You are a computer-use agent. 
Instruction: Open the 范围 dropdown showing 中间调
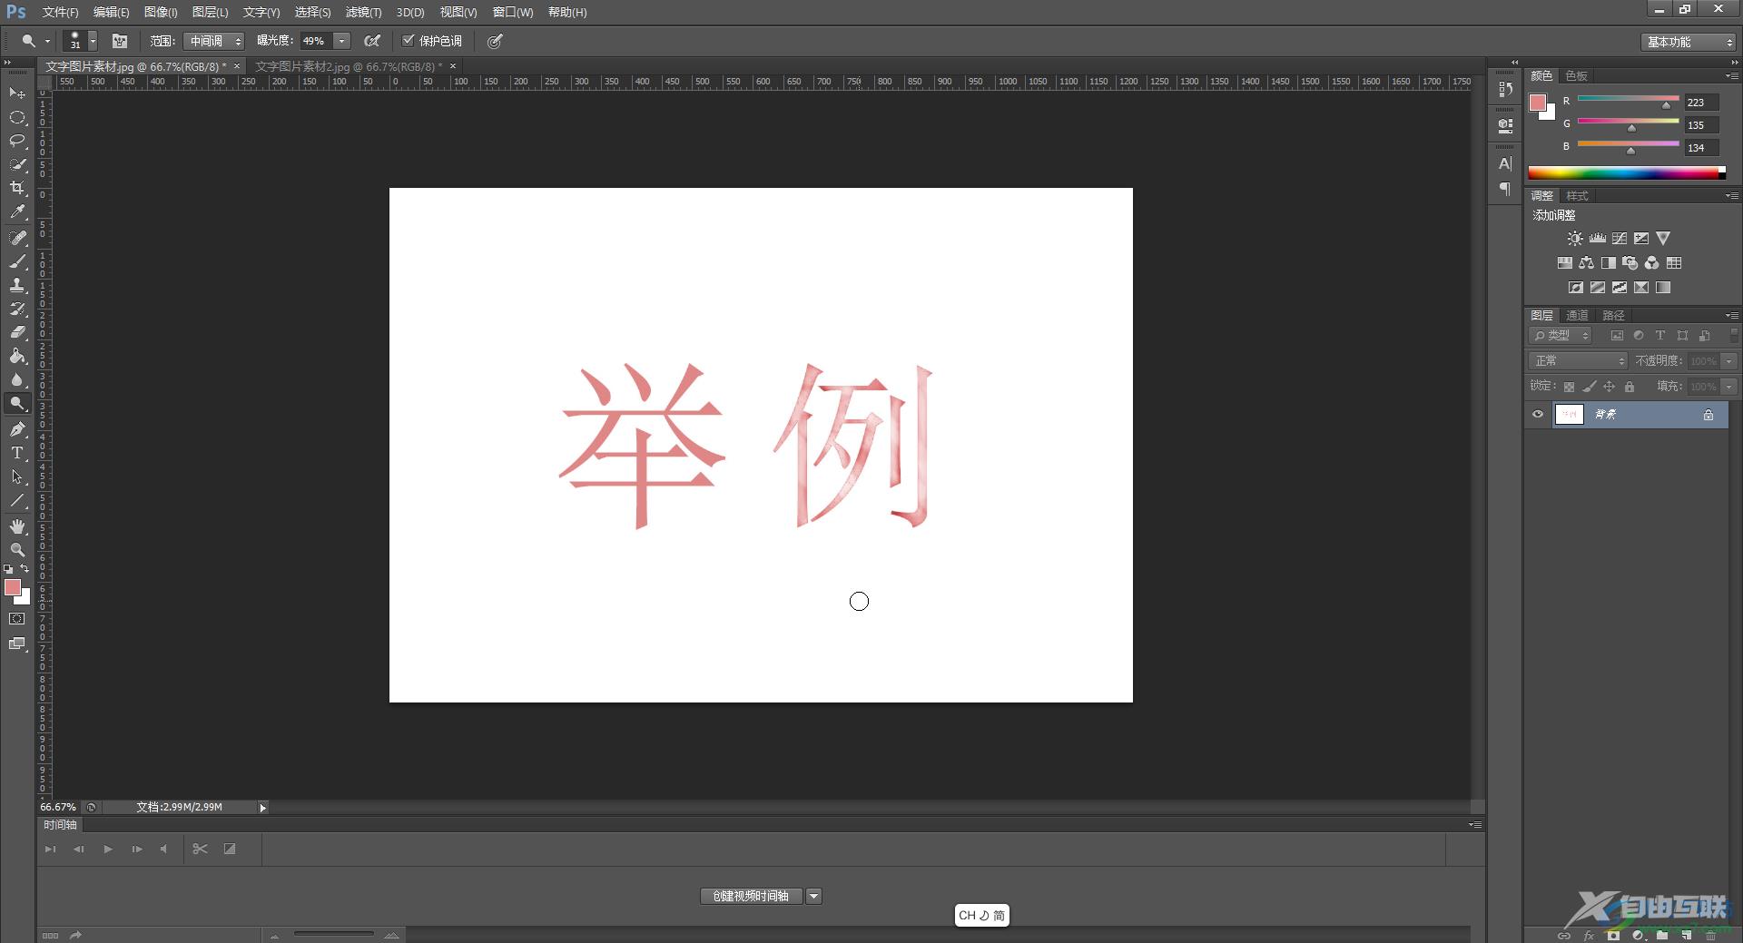coord(213,41)
